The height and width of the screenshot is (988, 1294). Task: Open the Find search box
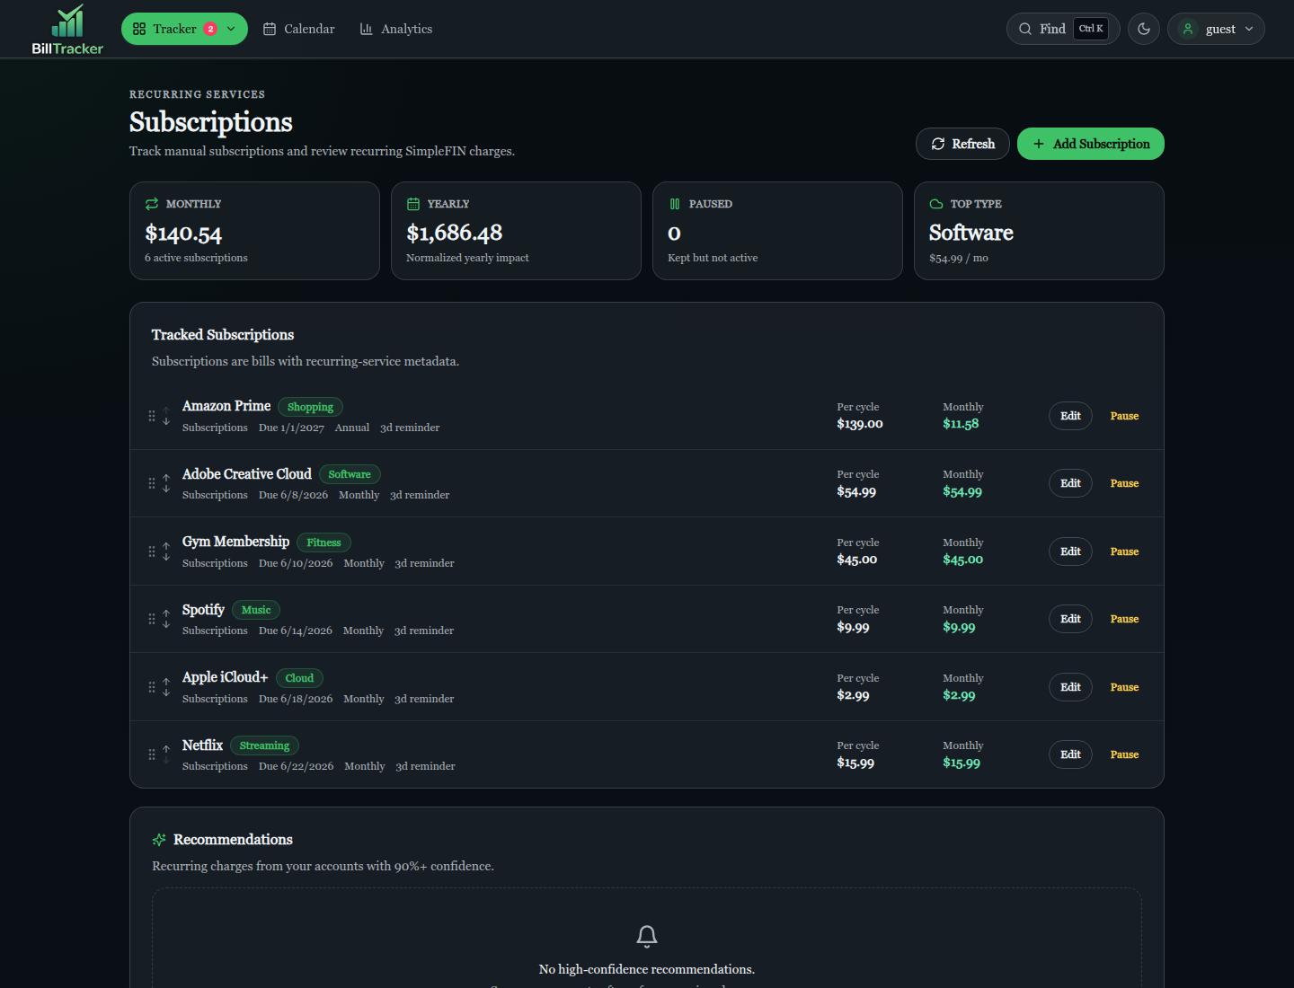tap(1063, 29)
